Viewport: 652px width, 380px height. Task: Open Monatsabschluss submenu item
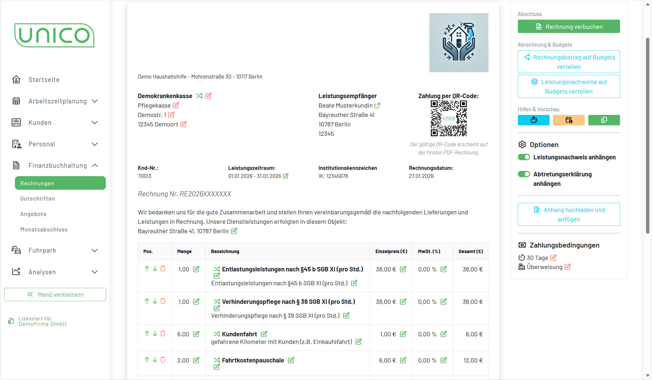[x=44, y=230]
